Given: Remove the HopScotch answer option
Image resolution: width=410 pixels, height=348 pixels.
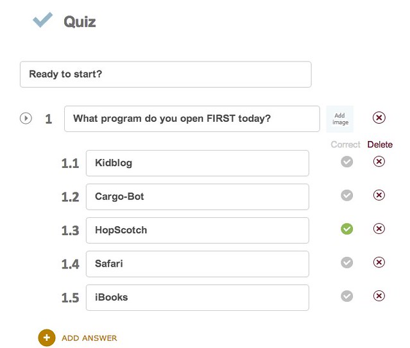Looking at the screenshot, I should (379, 229).
